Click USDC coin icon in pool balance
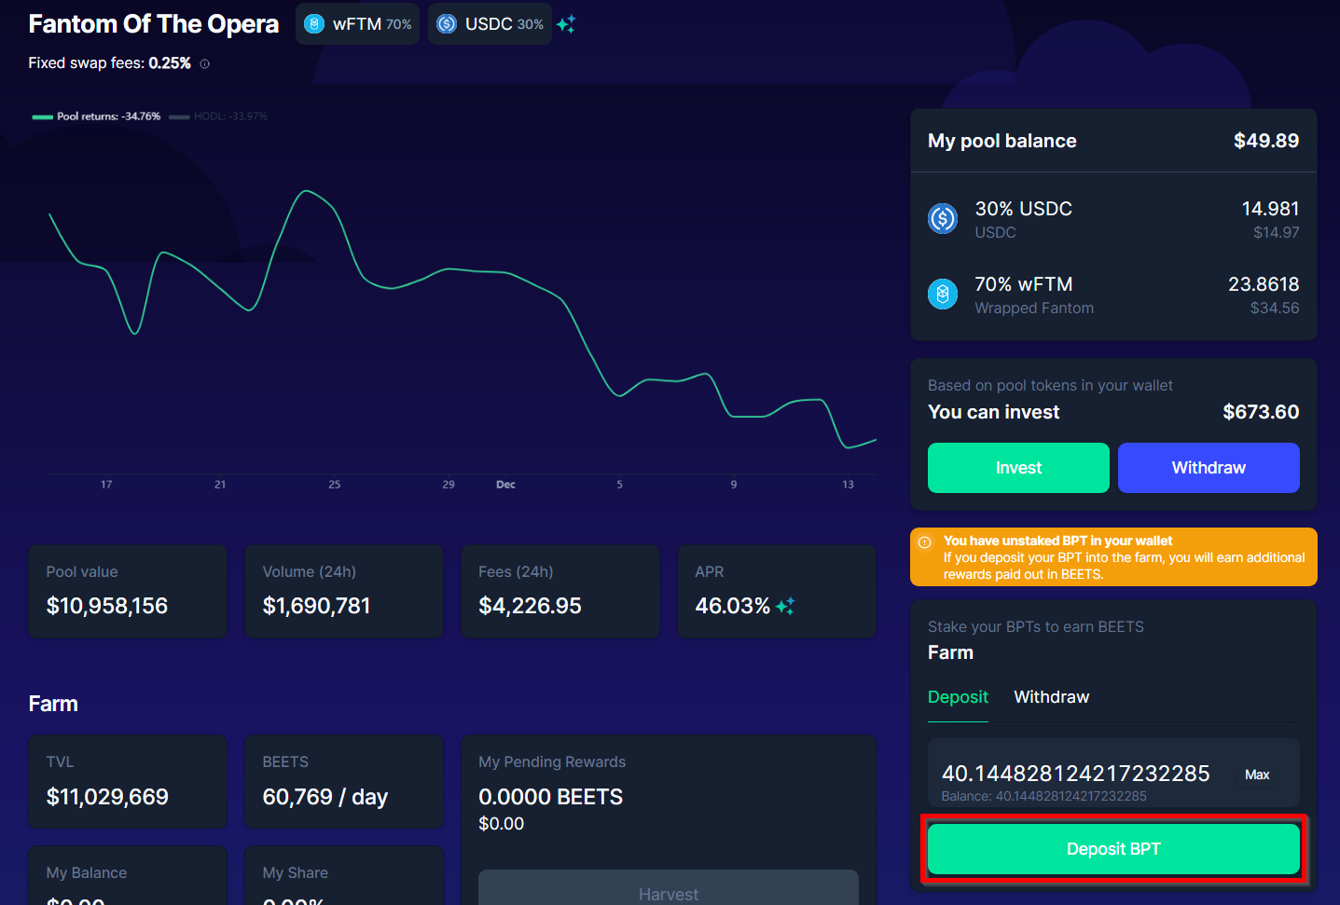The image size is (1340, 905). (x=943, y=219)
